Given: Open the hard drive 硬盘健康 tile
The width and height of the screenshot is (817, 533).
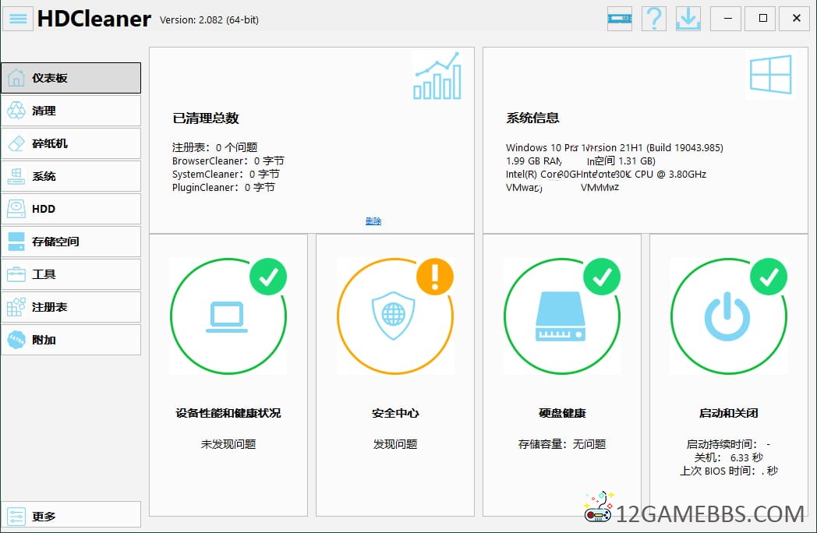Looking at the screenshot, I should pos(561,316).
